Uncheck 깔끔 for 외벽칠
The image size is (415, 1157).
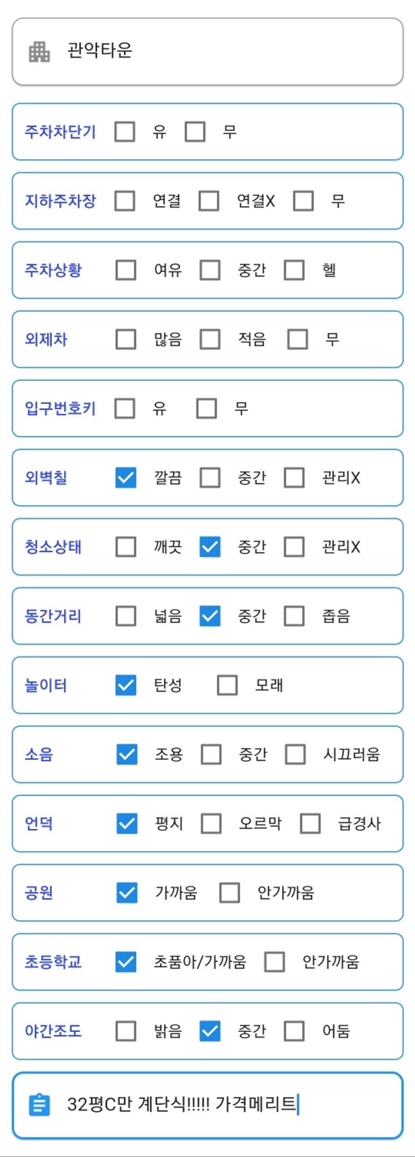click(126, 477)
